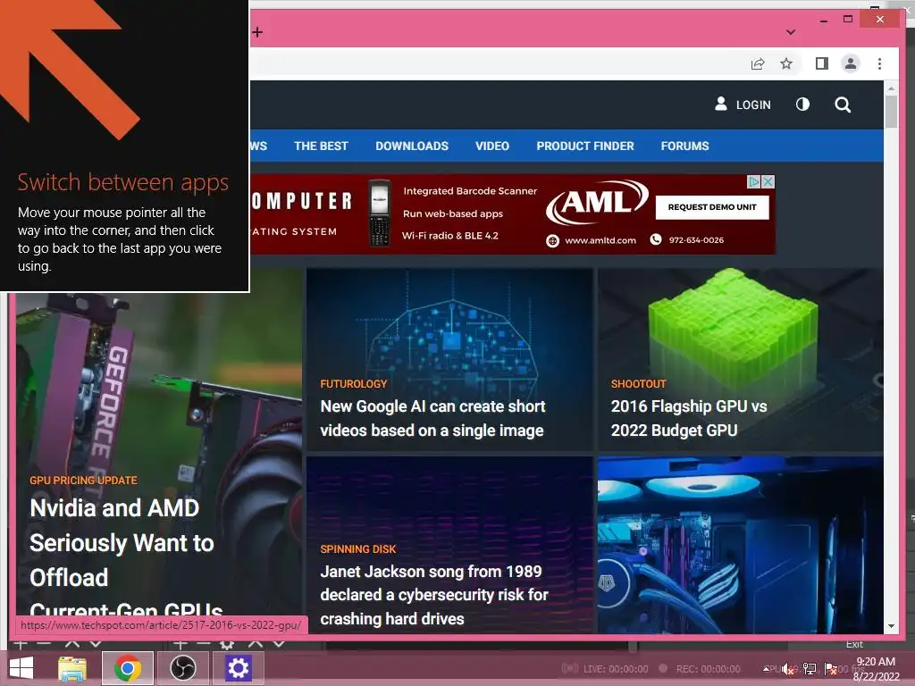The width and height of the screenshot is (915, 686).
Task: Click the TechSpot LOGIN link
Action: coord(752,105)
